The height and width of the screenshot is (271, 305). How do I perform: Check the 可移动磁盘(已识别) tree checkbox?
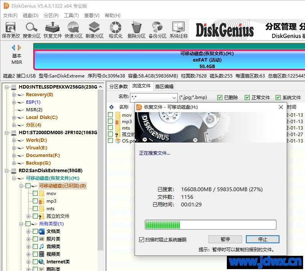28,186
